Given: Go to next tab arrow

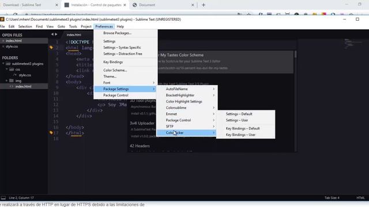Looking at the screenshot, I should pyautogui.click(x=56, y=34).
